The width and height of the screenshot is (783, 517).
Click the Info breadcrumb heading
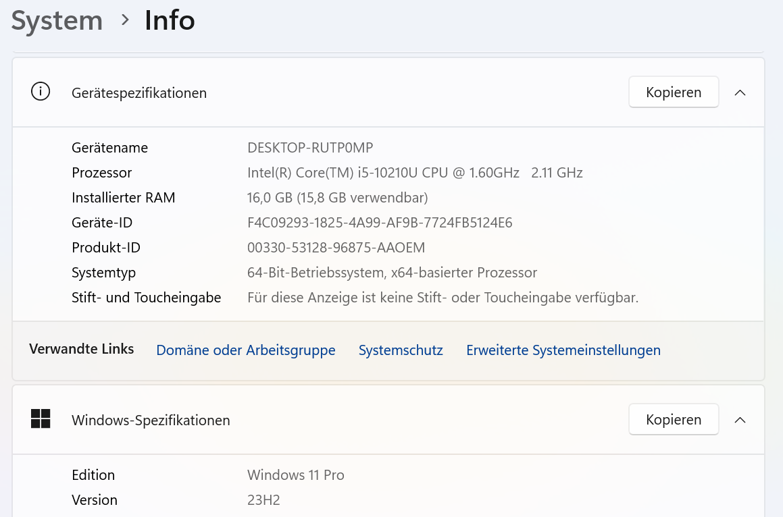click(170, 20)
